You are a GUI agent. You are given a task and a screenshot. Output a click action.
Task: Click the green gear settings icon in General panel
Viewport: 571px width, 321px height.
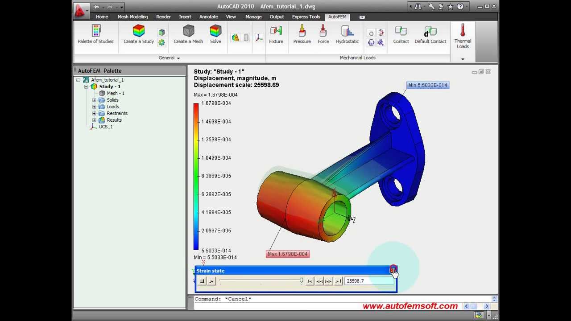click(x=161, y=42)
